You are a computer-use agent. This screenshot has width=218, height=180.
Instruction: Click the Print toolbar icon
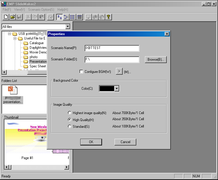click(50, 17)
